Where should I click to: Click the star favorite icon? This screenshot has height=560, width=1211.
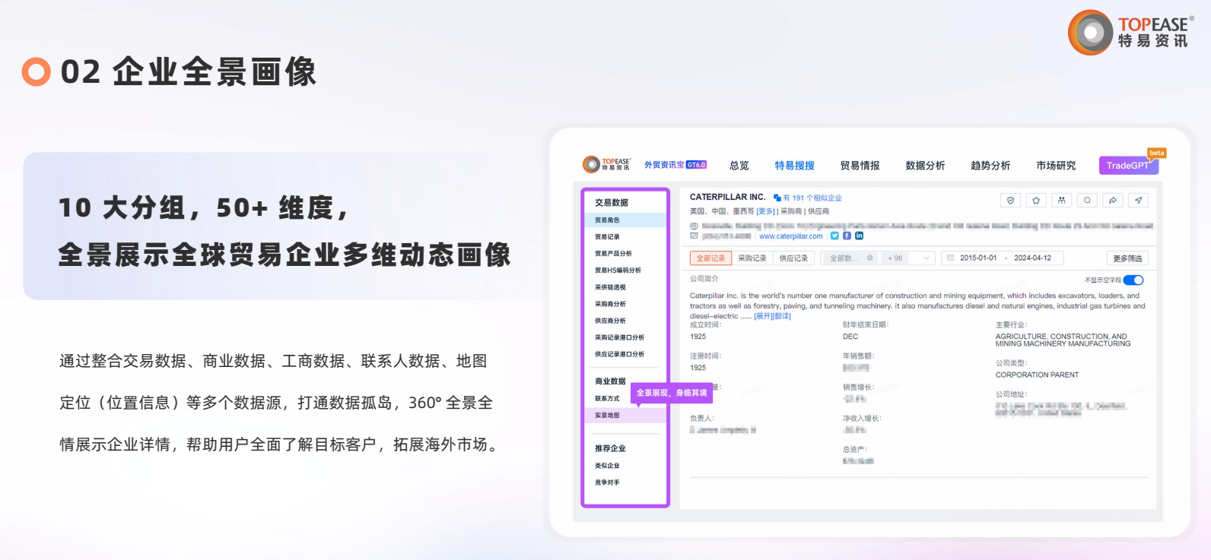(1036, 201)
